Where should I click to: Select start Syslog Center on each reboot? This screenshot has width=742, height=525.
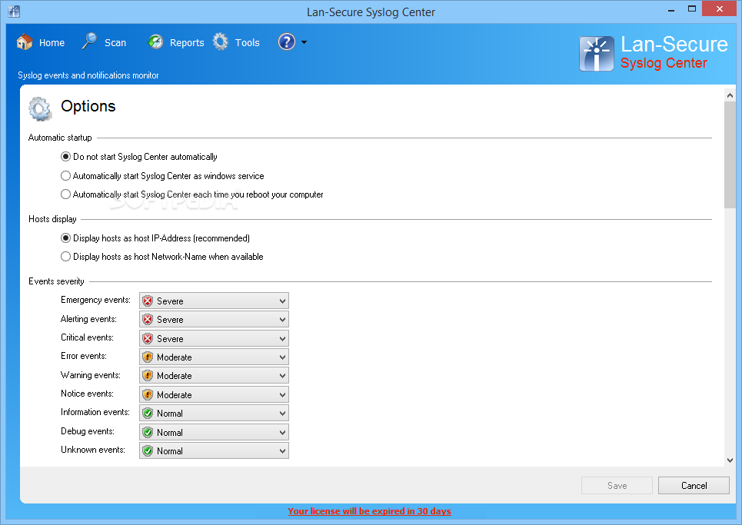click(66, 194)
